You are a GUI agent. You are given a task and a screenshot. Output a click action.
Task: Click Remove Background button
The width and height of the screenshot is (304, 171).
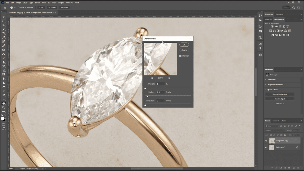click(x=280, y=94)
